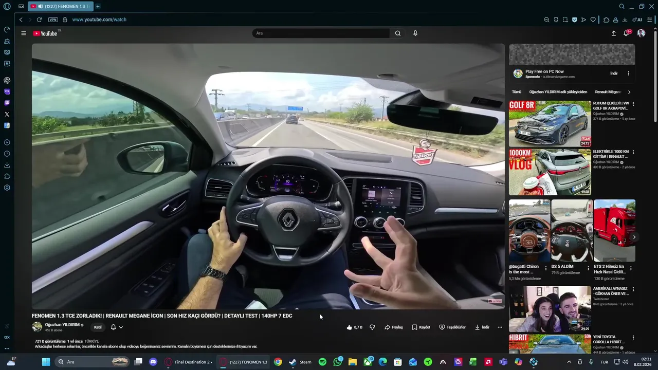Viewport: 658px width, 370px height.
Task: Click the ad's İndir button
Action: pos(614,73)
